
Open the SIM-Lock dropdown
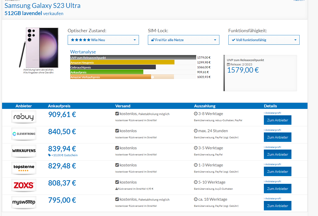pos(183,40)
